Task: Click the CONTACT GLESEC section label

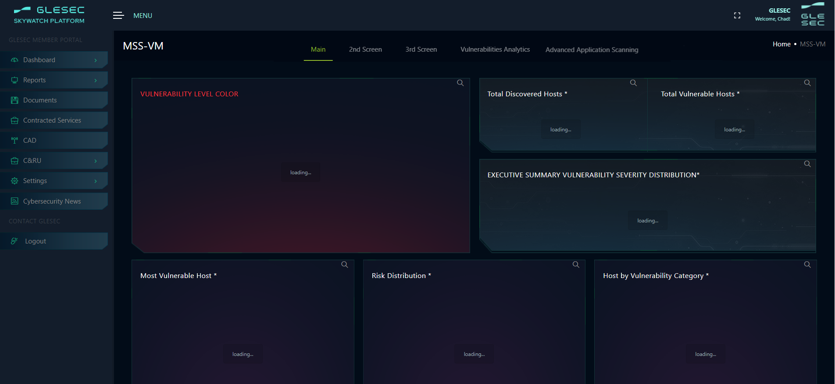Action: pyautogui.click(x=35, y=221)
